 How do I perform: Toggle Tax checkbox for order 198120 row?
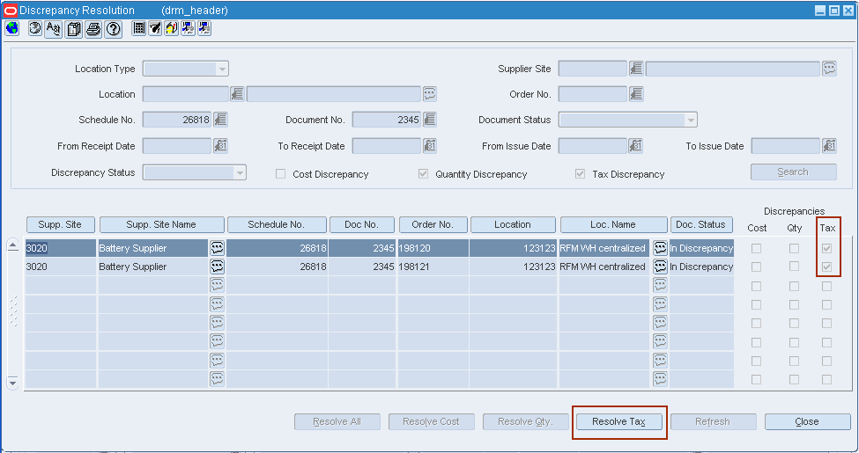point(826,248)
